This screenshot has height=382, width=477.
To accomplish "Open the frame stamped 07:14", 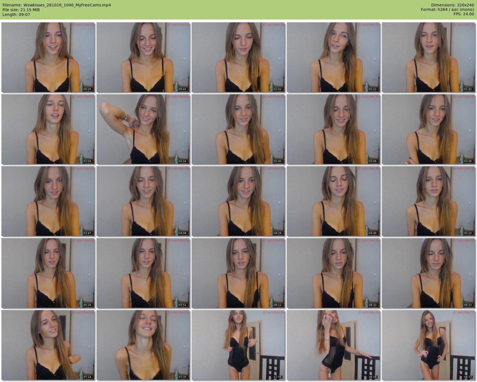I will [48, 345].
